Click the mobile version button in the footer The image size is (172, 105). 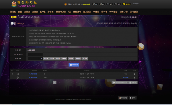coord(123,98)
